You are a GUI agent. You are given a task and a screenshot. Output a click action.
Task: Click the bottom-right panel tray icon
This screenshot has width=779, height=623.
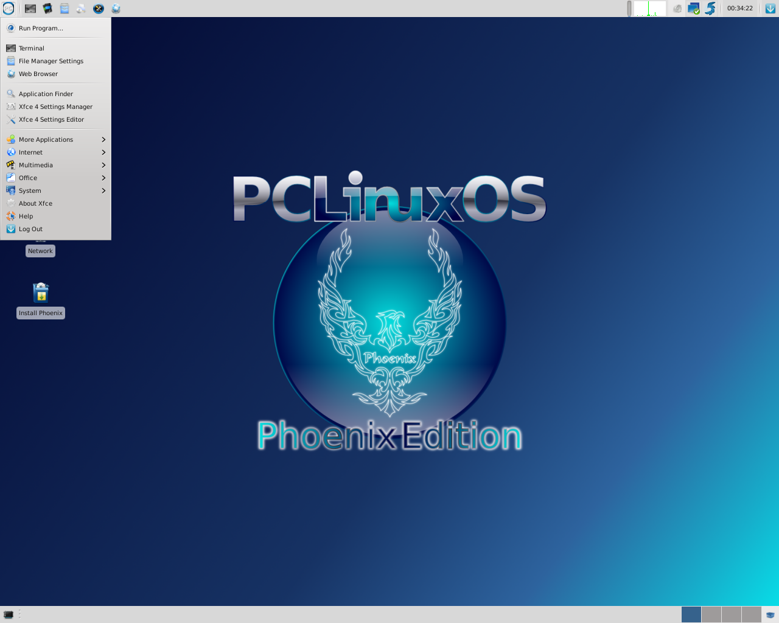click(x=770, y=614)
